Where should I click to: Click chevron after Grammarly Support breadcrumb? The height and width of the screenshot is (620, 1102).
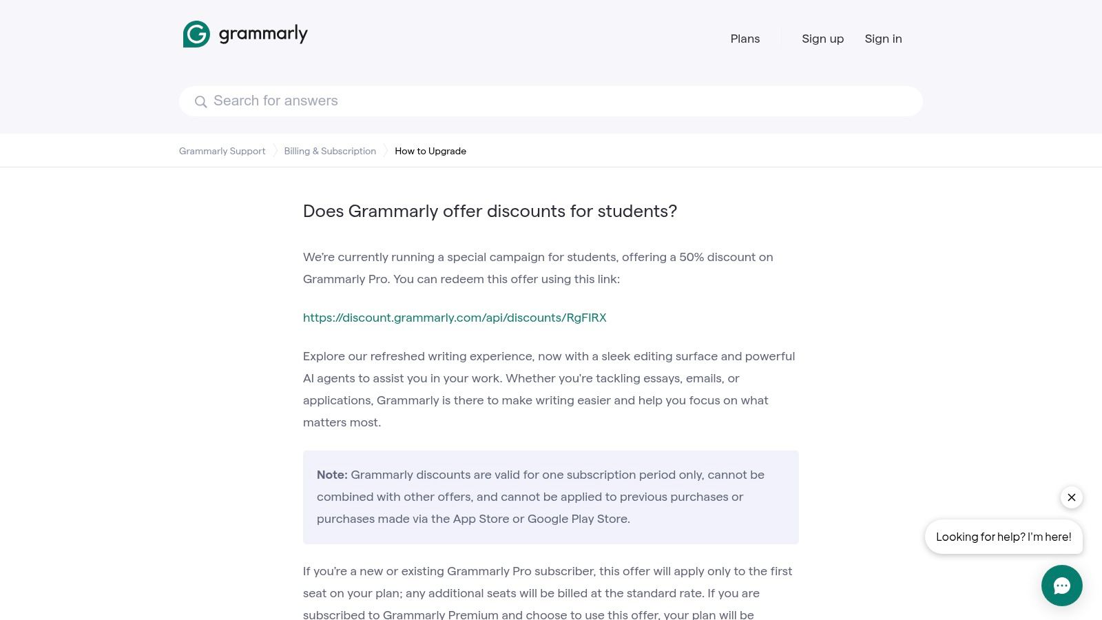pyautogui.click(x=275, y=151)
